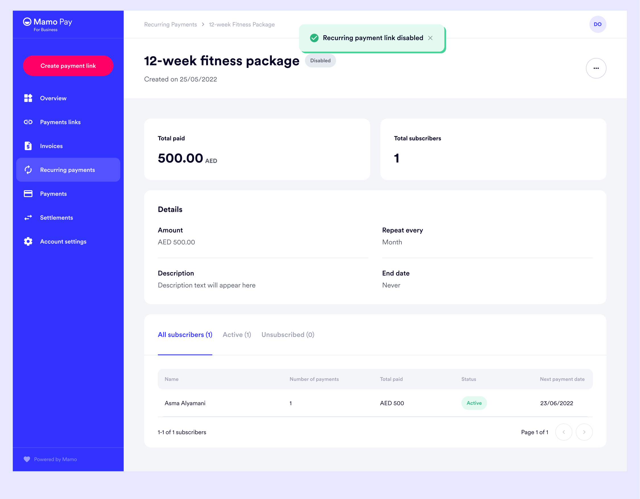
Task: Click the Create payment link button
Action: click(68, 66)
